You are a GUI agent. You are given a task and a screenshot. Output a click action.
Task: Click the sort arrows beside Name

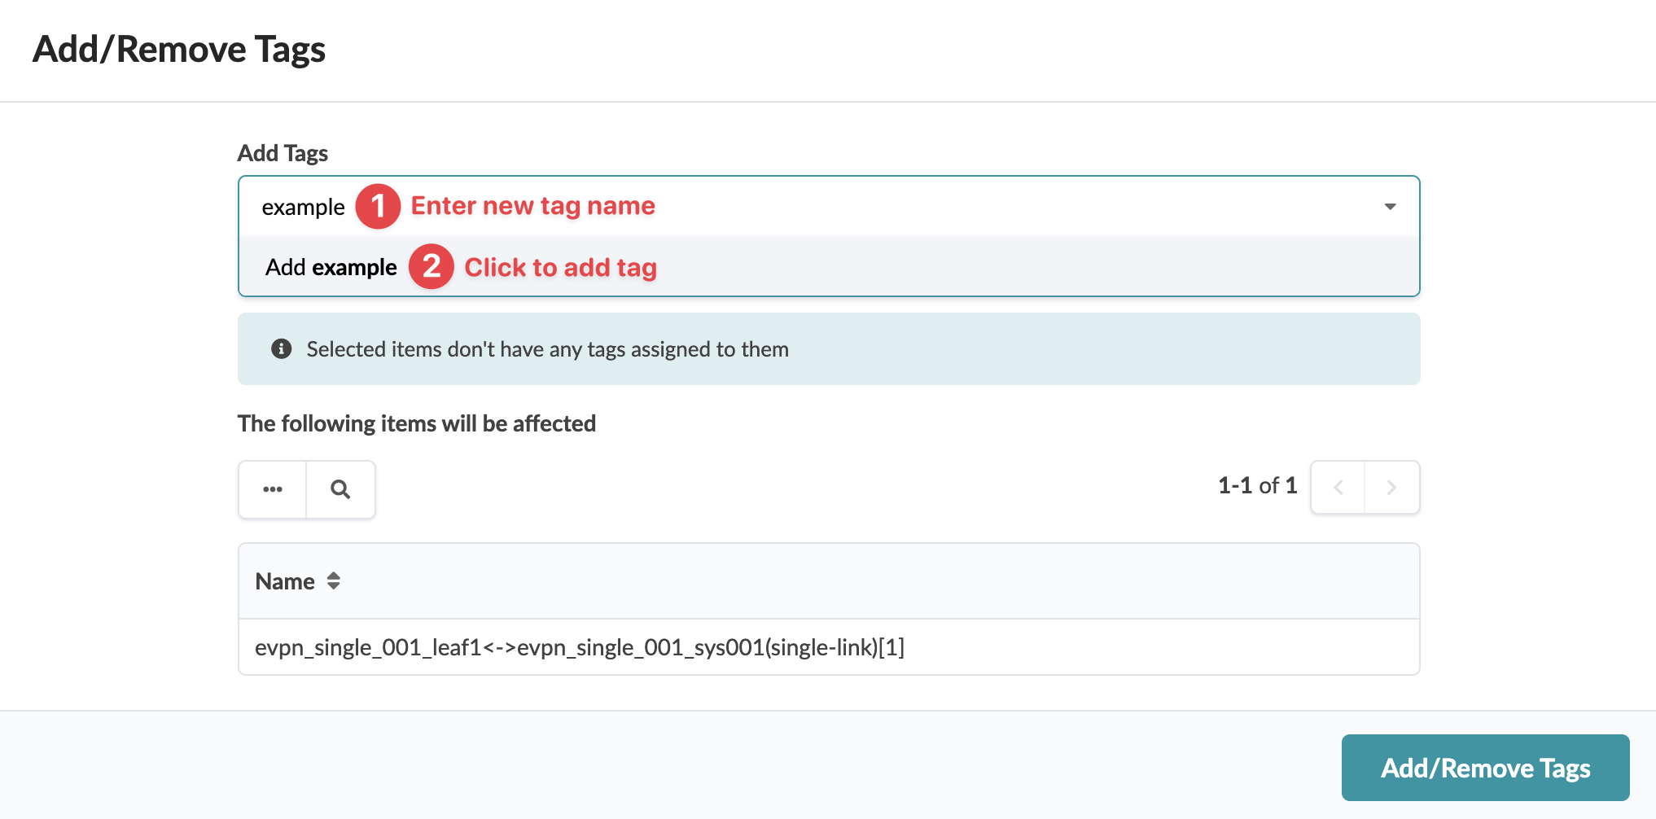click(x=333, y=581)
